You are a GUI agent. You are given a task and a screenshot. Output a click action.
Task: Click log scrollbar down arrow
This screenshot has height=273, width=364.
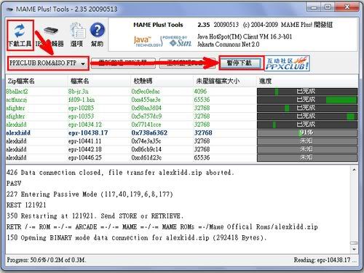(x=354, y=249)
